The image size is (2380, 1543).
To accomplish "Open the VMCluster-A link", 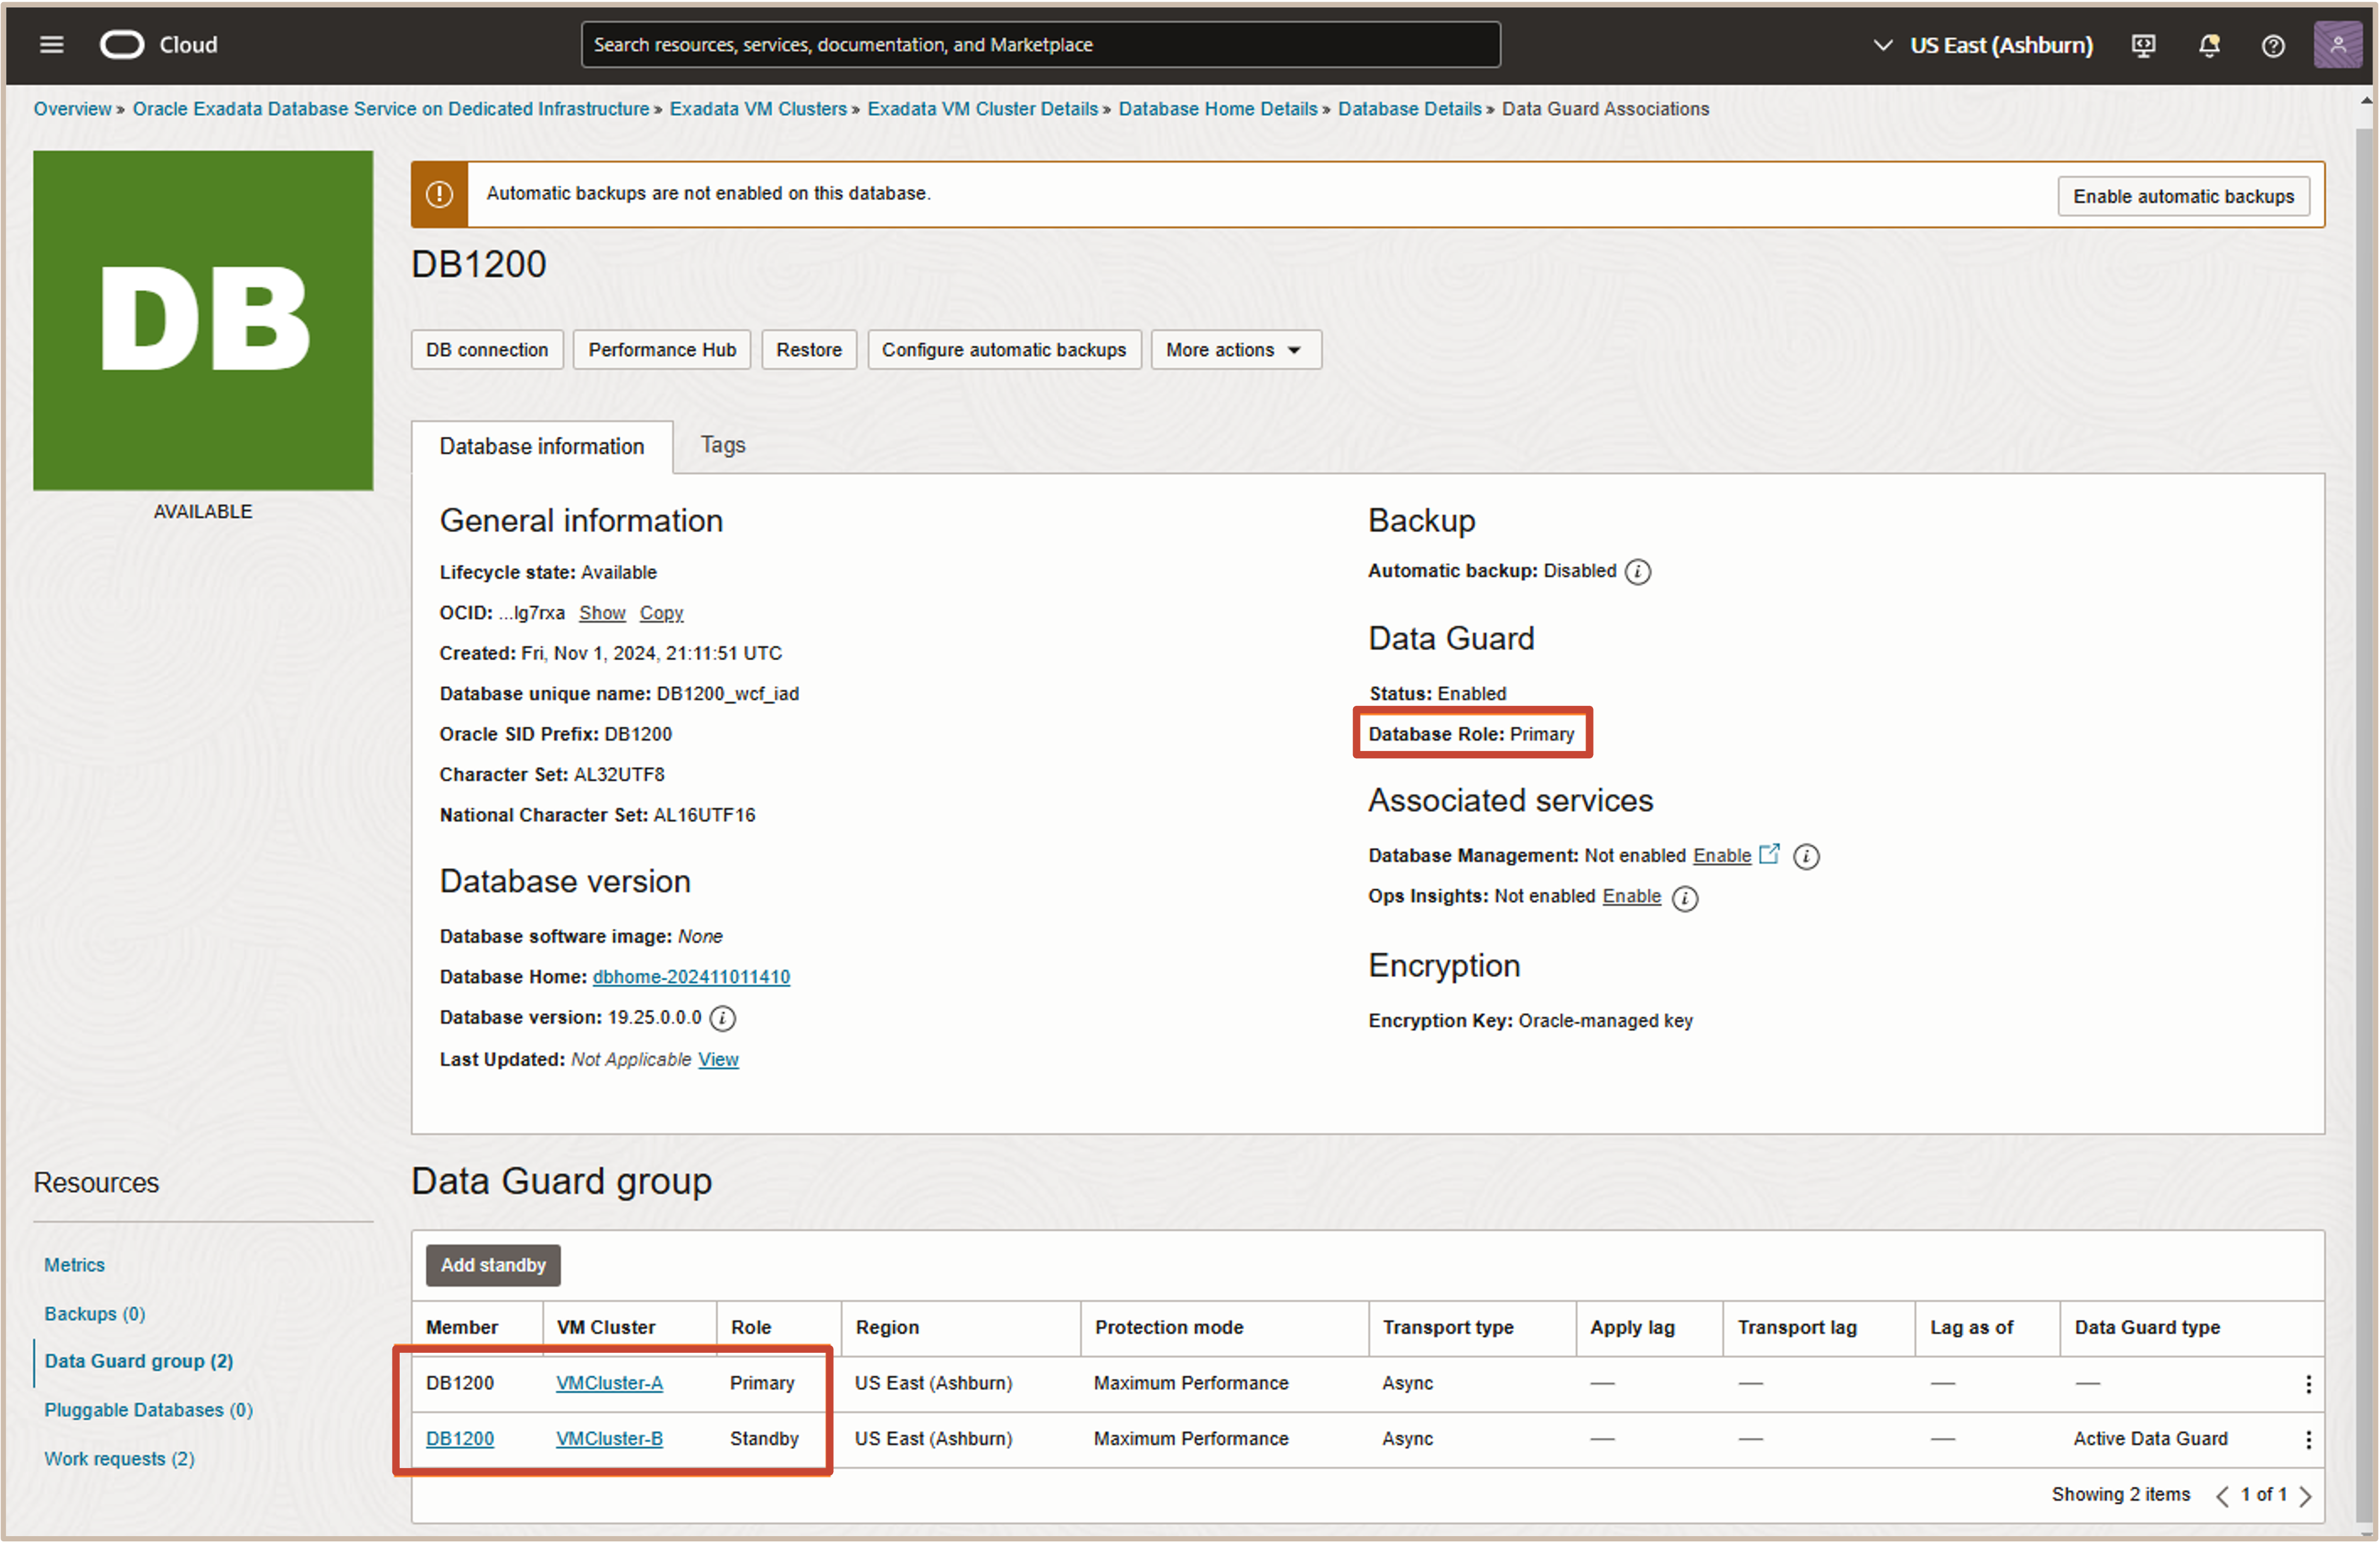I will (609, 1383).
